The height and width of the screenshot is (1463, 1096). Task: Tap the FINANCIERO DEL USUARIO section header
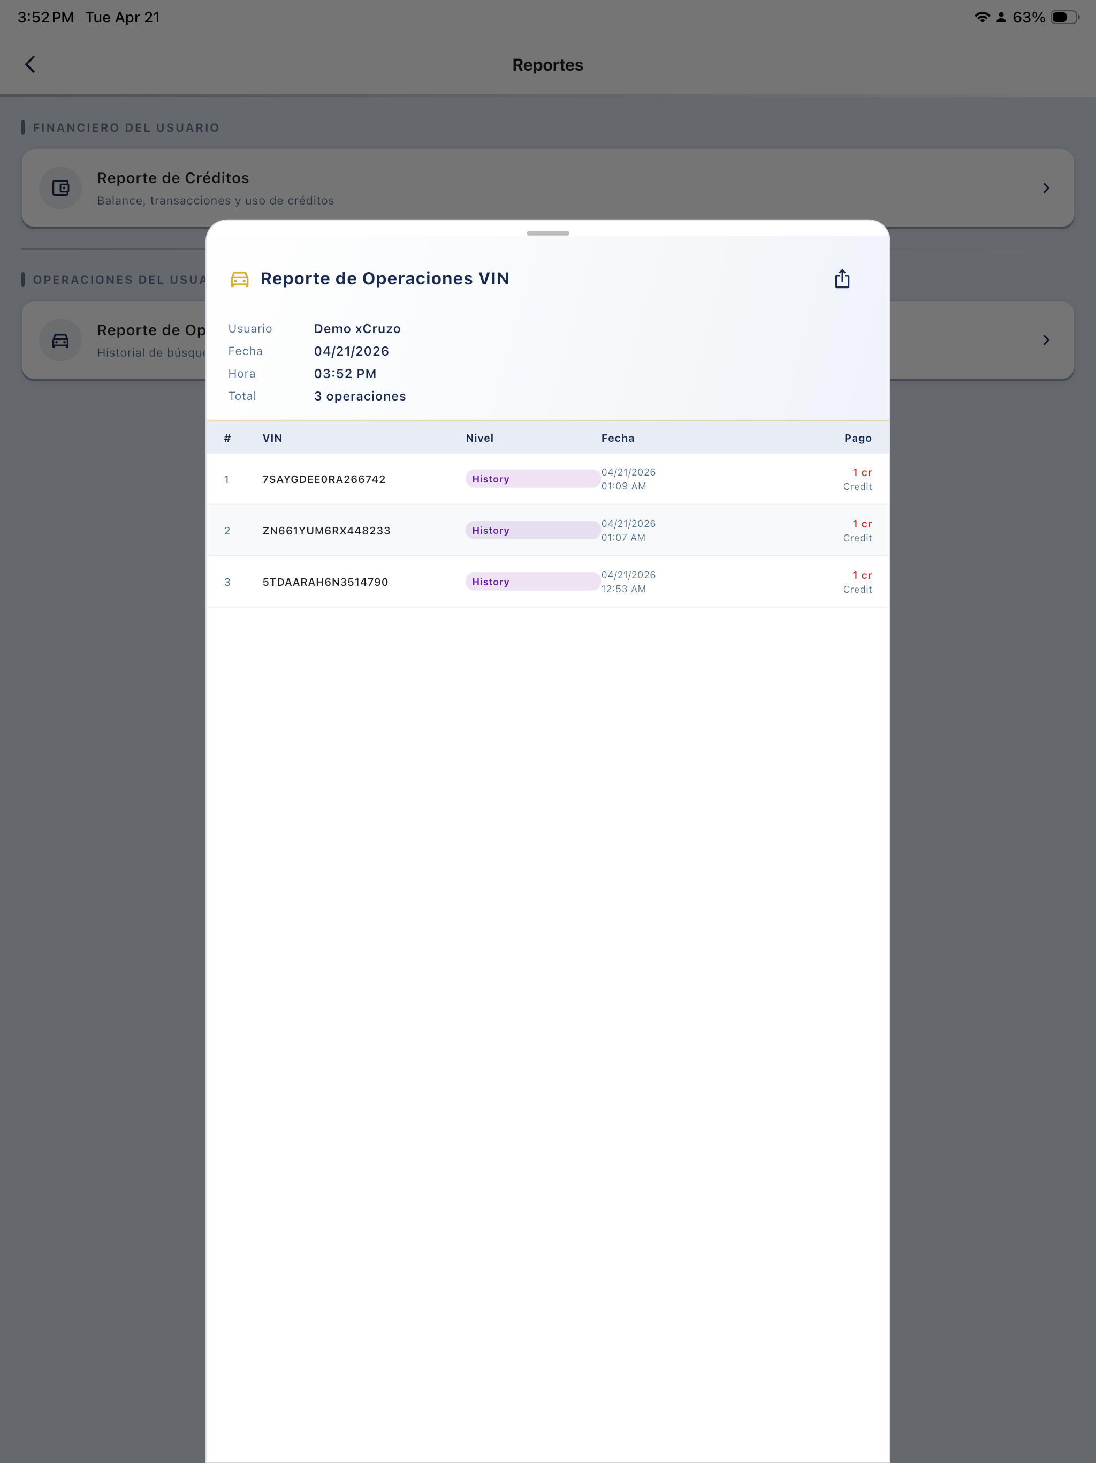pyautogui.click(x=126, y=127)
